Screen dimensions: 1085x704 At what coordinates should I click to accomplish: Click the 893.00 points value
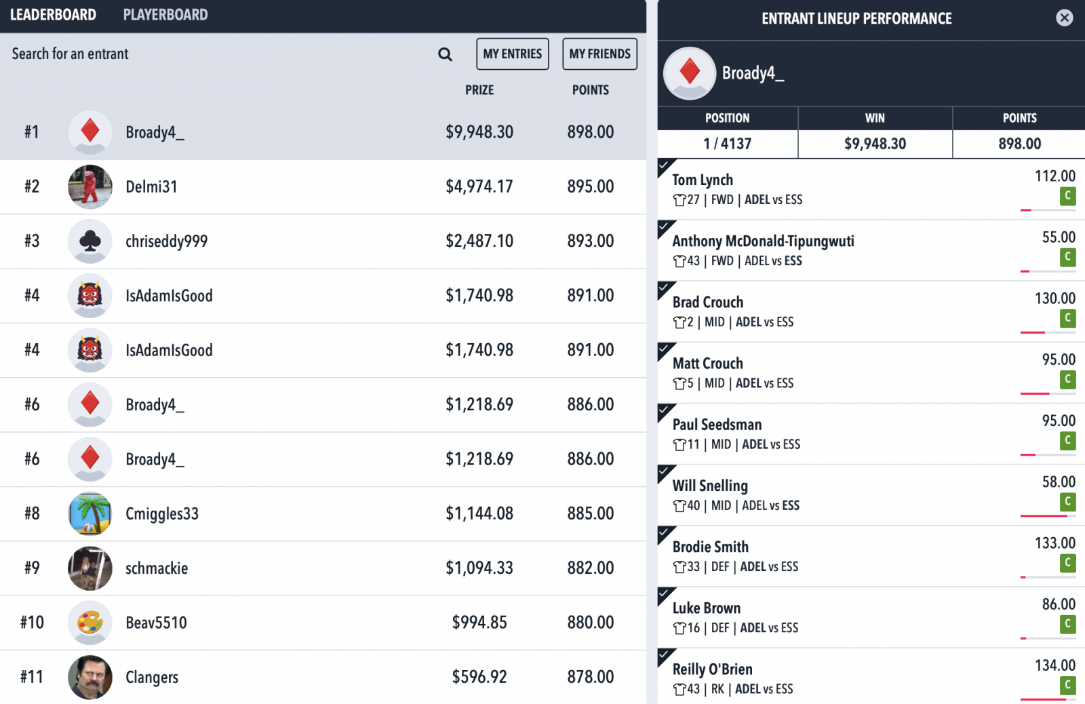591,241
